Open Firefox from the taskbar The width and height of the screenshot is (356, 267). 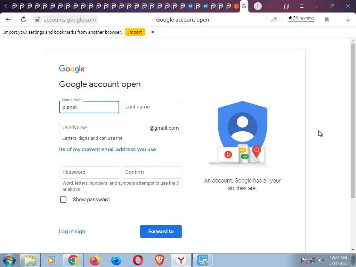pos(95,260)
